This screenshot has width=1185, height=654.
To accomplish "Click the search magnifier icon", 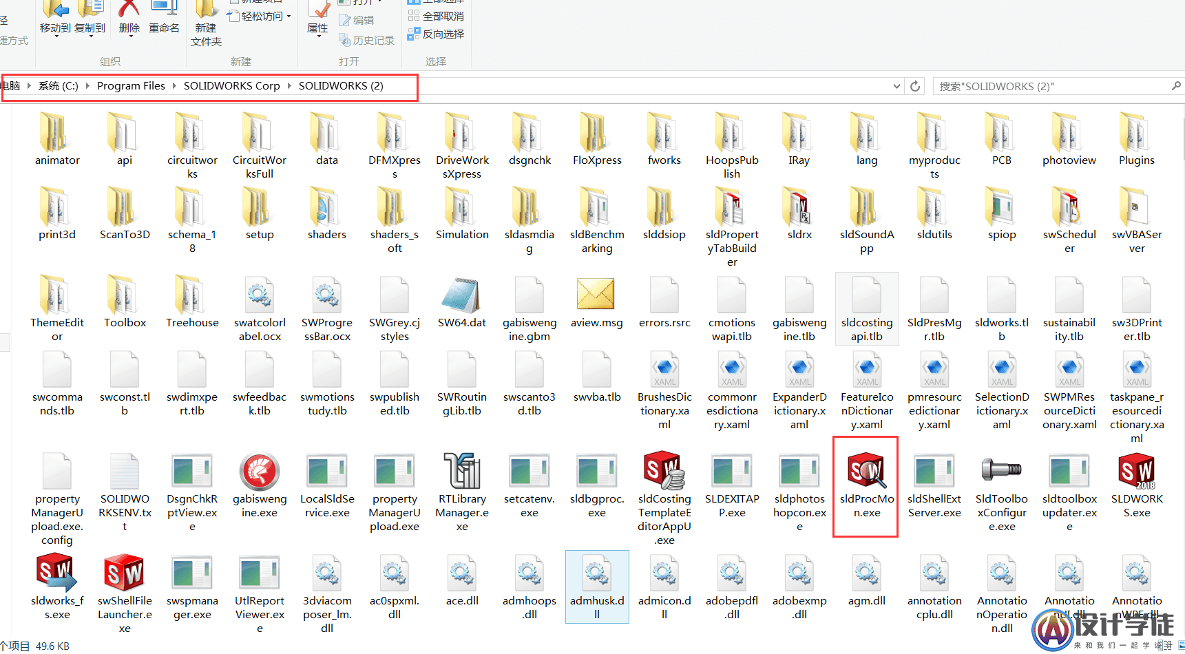I will click(1176, 86).
